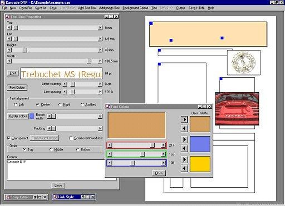Increase Border width with right arrow
The image size is (285, 206).
100,116
